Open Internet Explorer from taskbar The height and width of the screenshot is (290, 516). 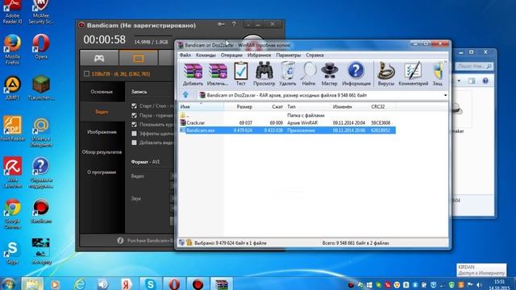pyautogui.click(x=80, y=284)
